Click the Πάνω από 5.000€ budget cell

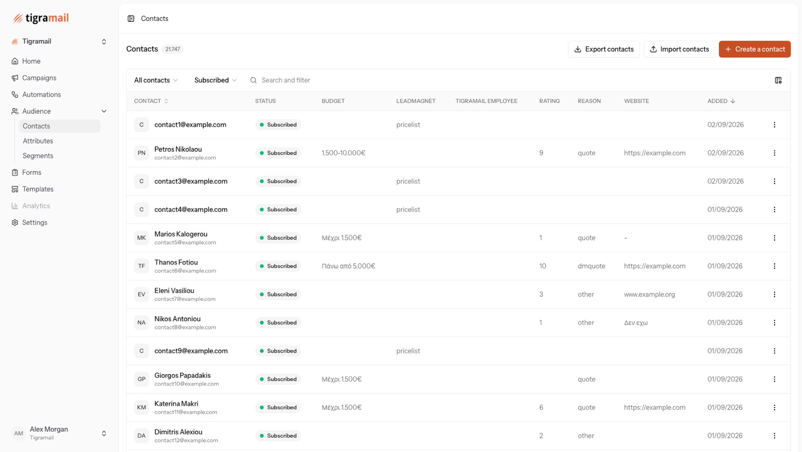348,266
